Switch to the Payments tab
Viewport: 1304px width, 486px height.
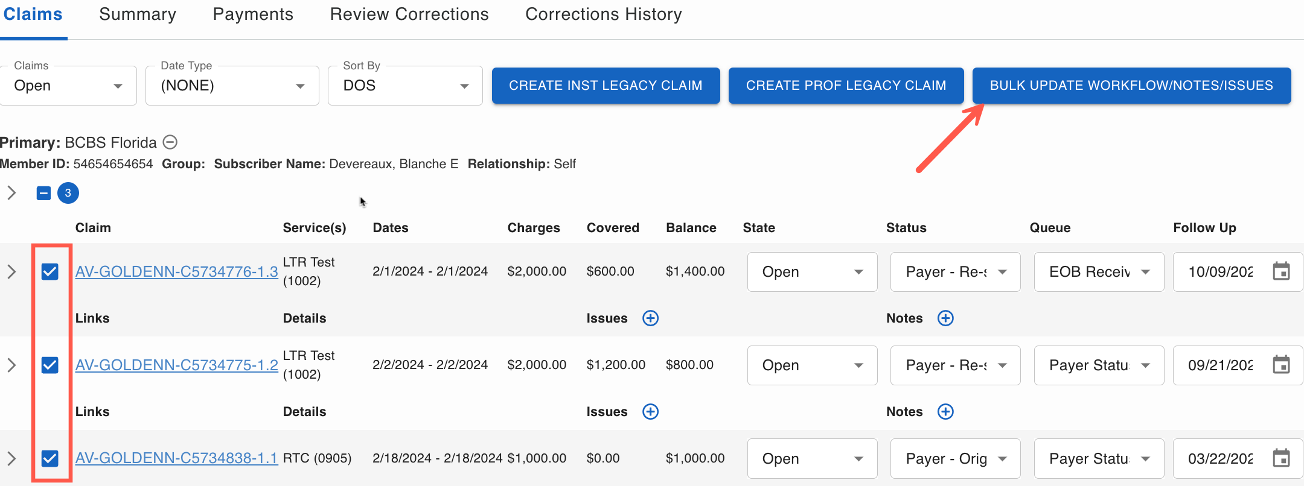click(x=253, y=14)
